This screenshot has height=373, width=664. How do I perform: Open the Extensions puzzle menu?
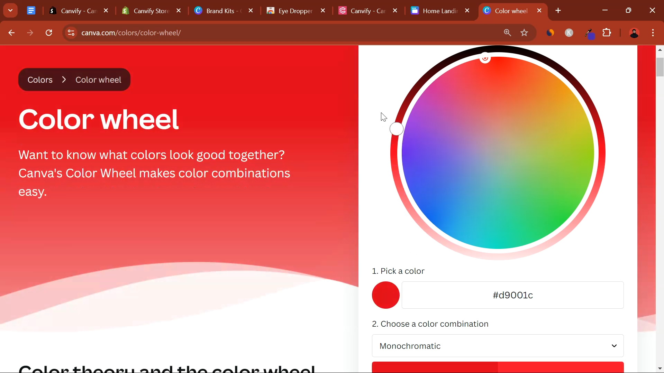point(607,33)
